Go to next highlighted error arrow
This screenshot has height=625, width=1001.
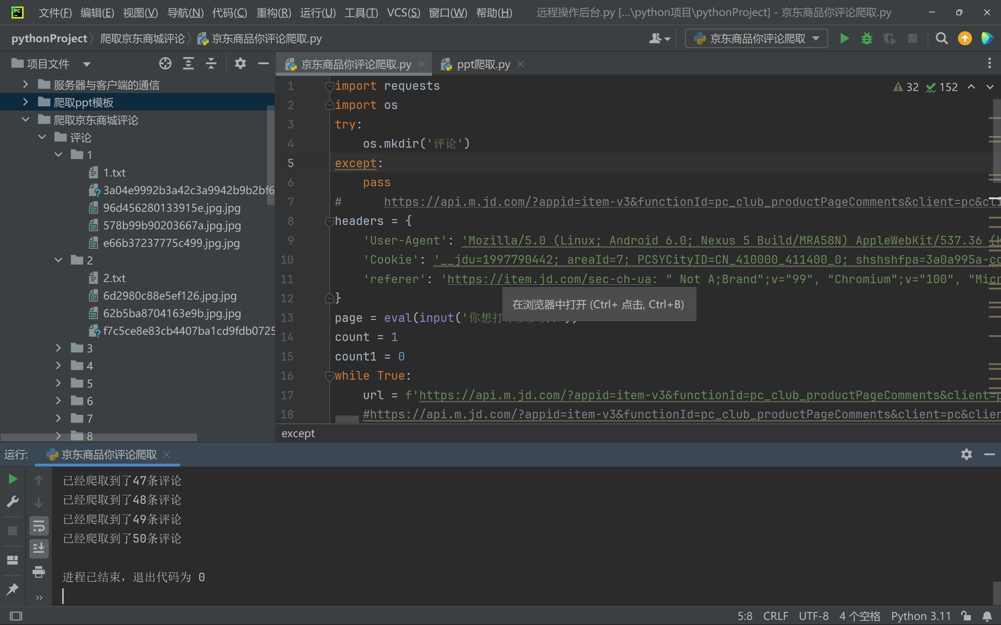[990, 87]
